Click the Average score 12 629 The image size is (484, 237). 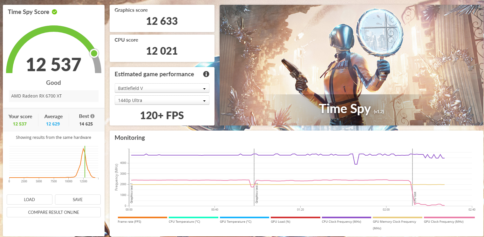[x=53, y=124]
